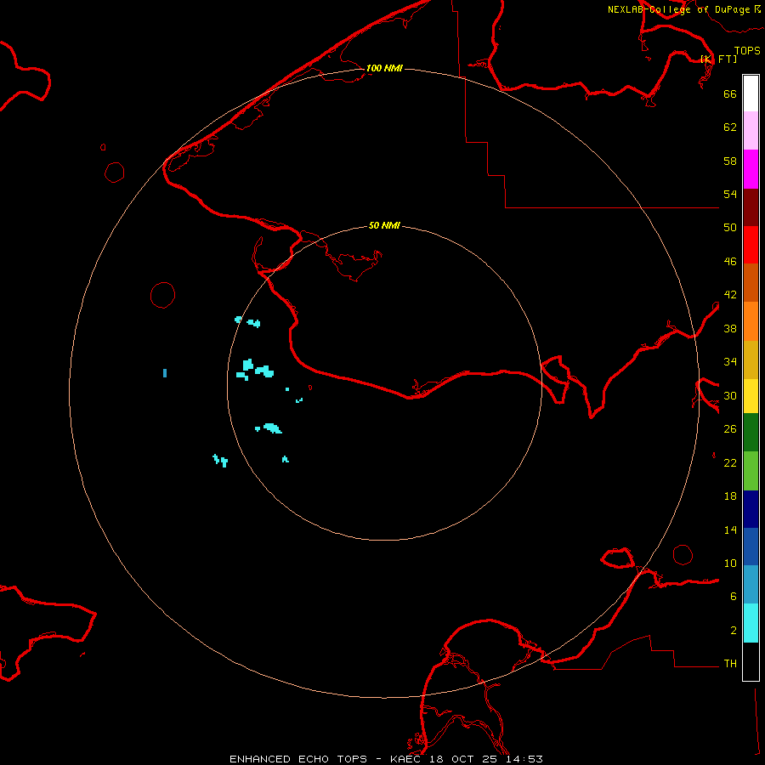The width and height of the screenshot is (765, 765).
Task: Click the dark green legend band
Action: click(x=751, y=433)
